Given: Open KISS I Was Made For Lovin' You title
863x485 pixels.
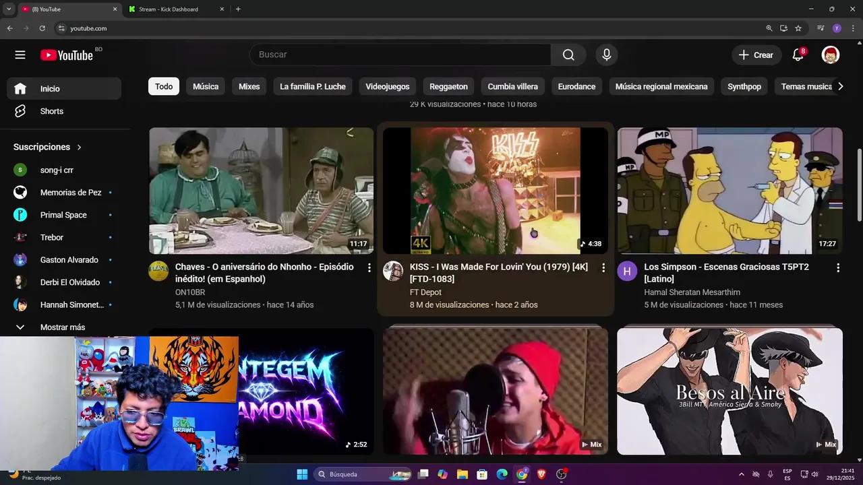Looking at the screenshot, I should pyautogui.click(x=499, y=273).
